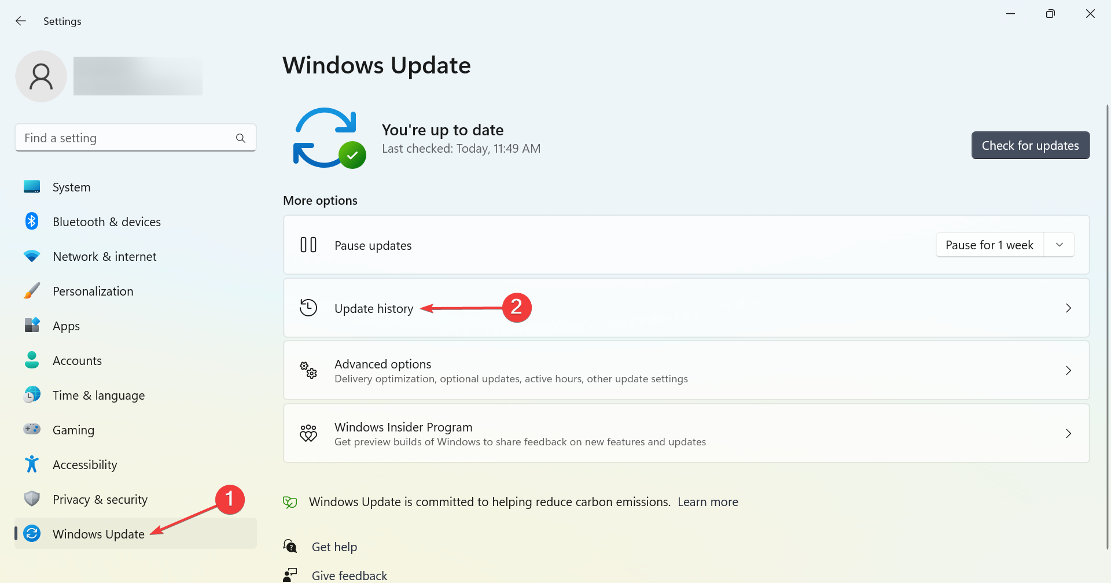
Task: Open the Pause for 1 week dropdown arrow
Action: pyautogui.click(x=1059, y=245)
